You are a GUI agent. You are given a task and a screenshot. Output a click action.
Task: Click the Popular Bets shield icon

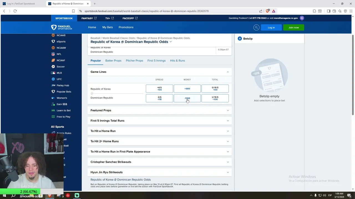[53, 91]
